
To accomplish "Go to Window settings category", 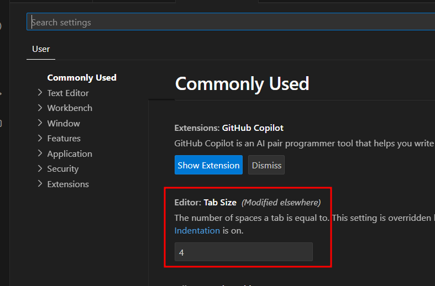I will point(64,123).
